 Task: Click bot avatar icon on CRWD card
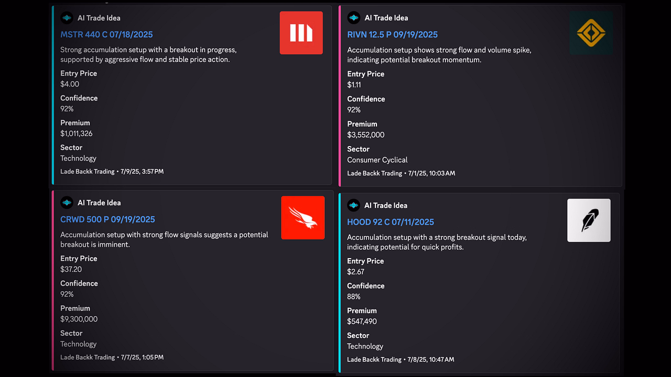(67, 203)
